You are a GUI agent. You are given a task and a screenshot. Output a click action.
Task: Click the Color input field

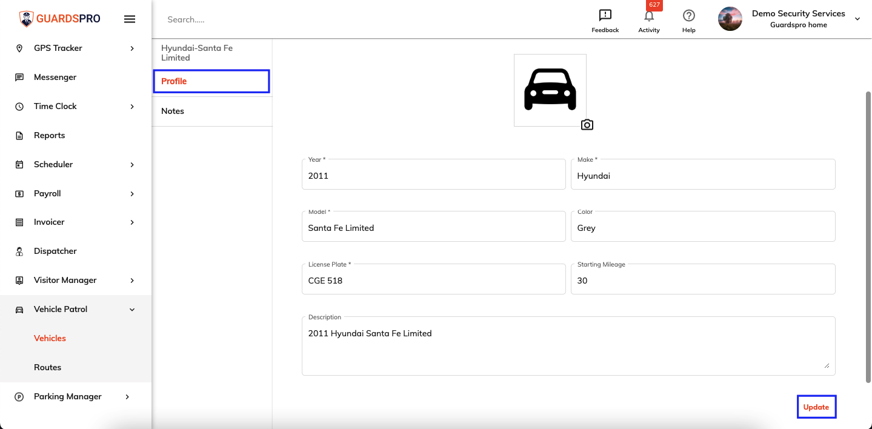pos(703,227)
